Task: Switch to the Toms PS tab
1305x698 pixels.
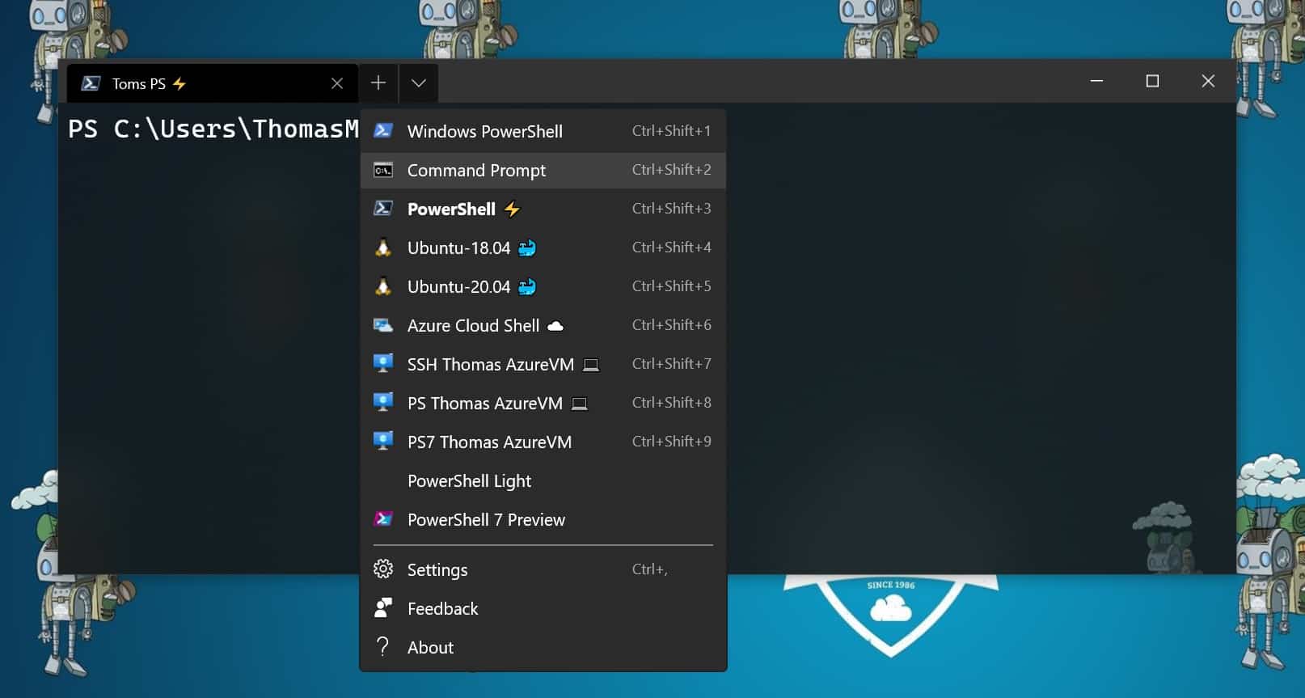Action: coord(213,83)
